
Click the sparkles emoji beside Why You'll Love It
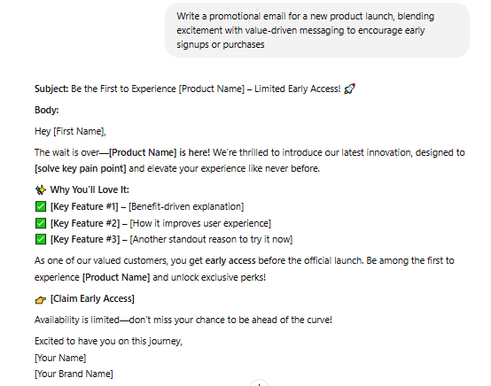[41, 189]
